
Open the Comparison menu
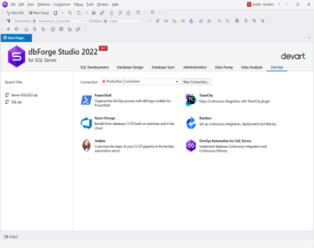(x=62, y=5)
